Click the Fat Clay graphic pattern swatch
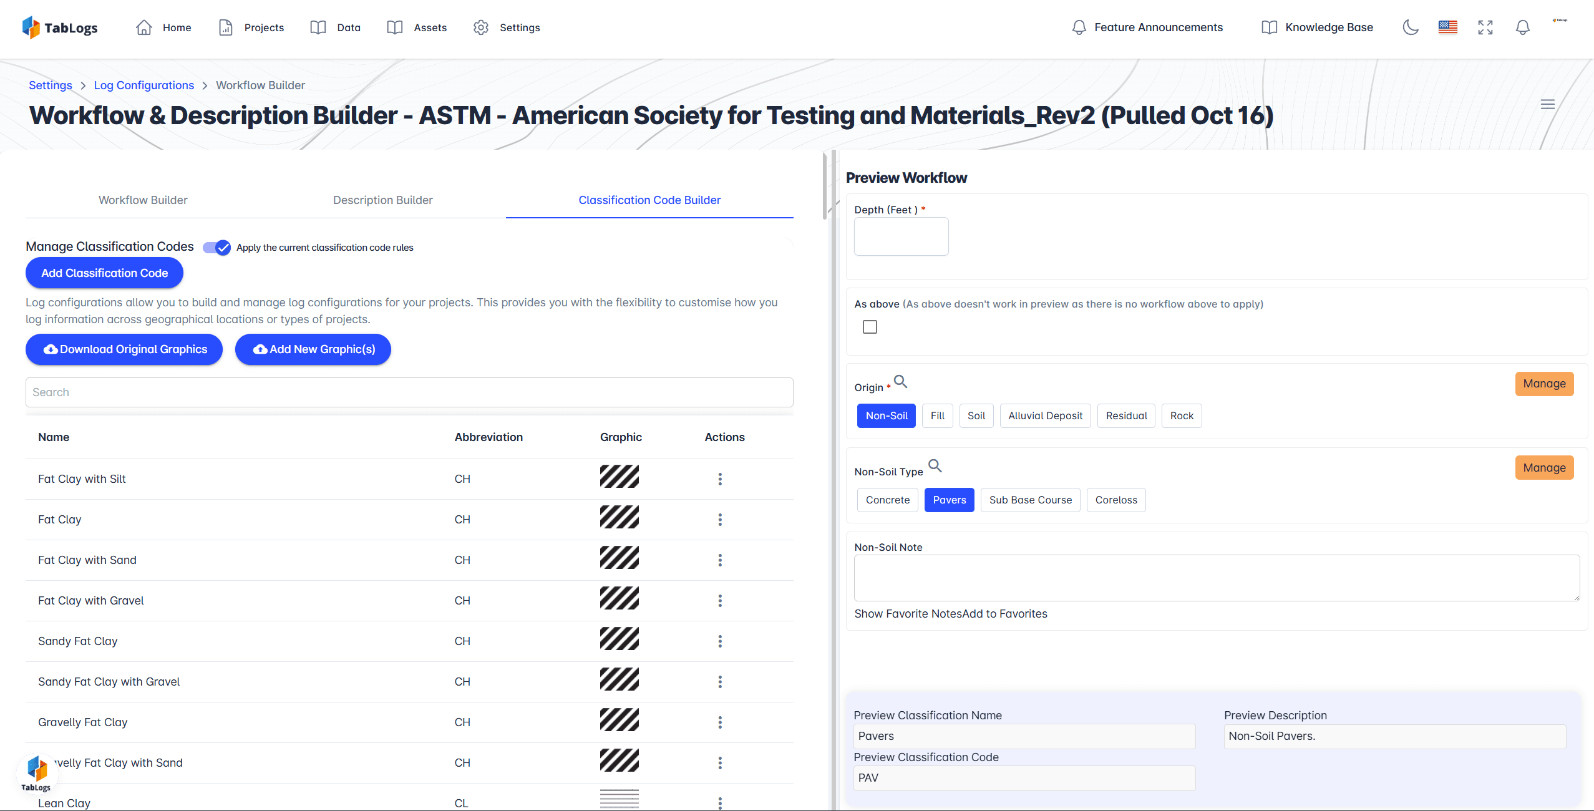Viewport: 1594px width, 811px height. 619,517
